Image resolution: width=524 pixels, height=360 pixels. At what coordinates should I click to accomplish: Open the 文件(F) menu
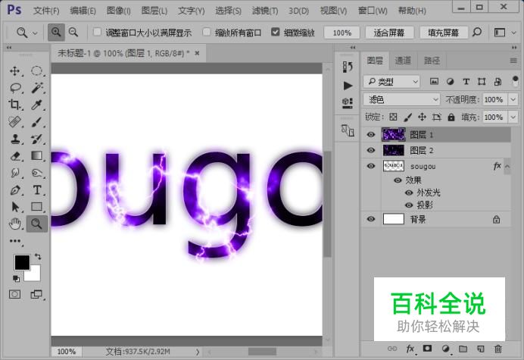click(x=46, y=11)
